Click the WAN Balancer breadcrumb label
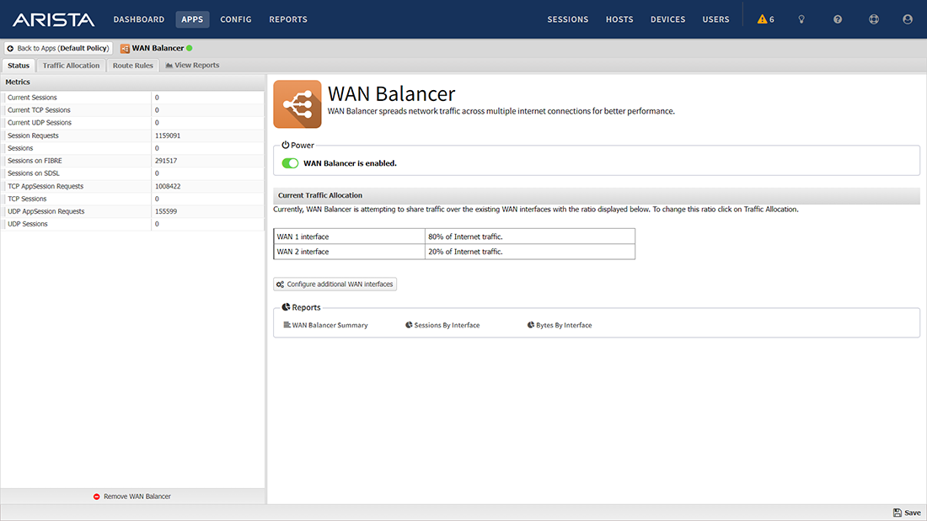This screenshot has height=521, width=927. [158, 49]
